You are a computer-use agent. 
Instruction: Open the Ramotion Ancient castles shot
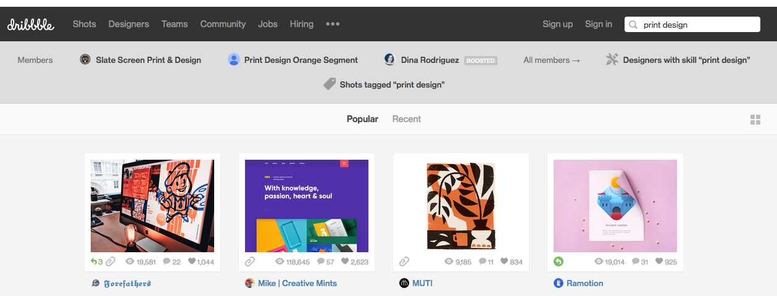point(615,206)
